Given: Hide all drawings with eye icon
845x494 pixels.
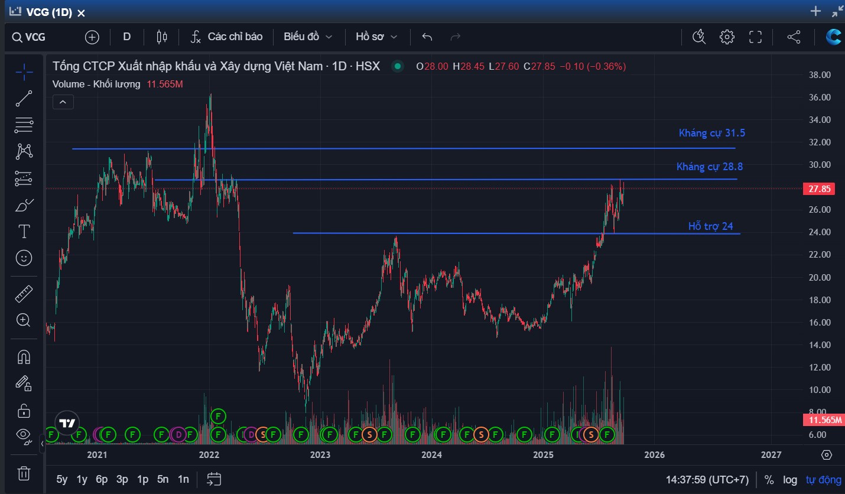Looking at the screenshot, I should point(24,435).
